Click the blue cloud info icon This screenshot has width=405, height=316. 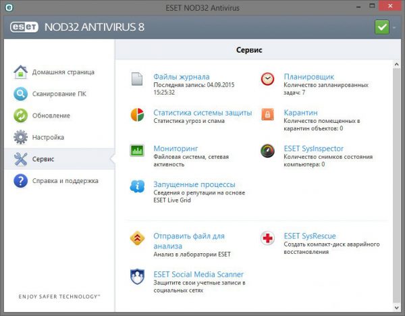pyautogui.click(x=137, y=186)
